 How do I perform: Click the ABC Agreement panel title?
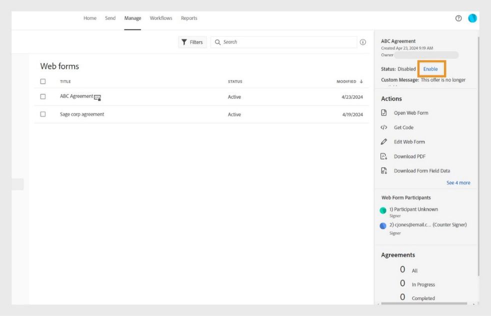tap(398, 41)
